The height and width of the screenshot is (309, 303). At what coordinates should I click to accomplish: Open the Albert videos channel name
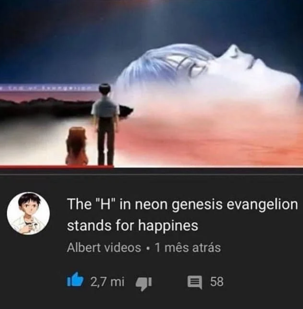tap(104, 248)
